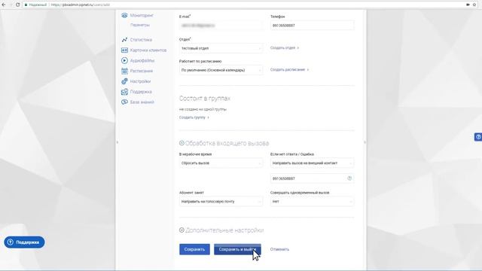Click the Аудиофайлы play icon
The width and height of the screenshot is (482, 271).
pos(124,60)
